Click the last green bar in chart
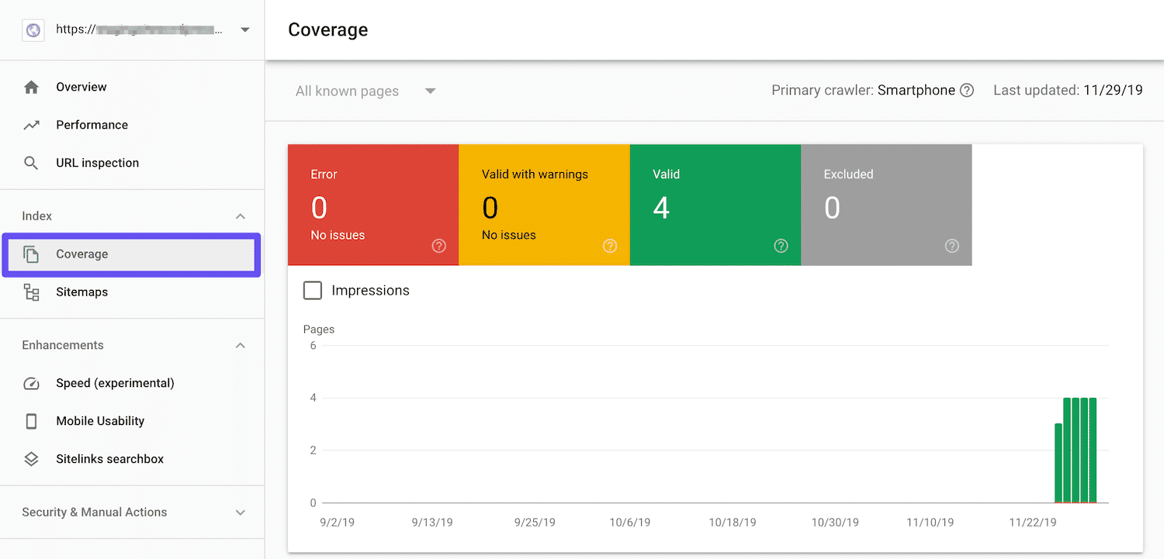This screenshot has height=559, width=1164. [1093, 450]
